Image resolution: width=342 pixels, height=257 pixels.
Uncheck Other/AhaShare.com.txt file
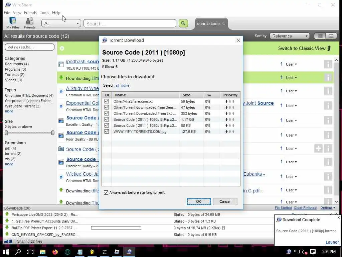[x=107, y=101]
